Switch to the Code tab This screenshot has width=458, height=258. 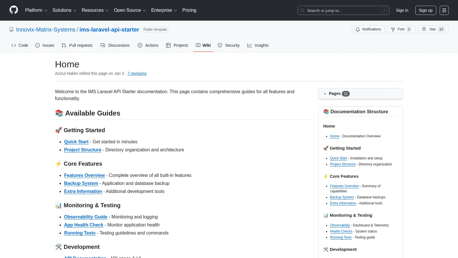[x=20, y=45]
